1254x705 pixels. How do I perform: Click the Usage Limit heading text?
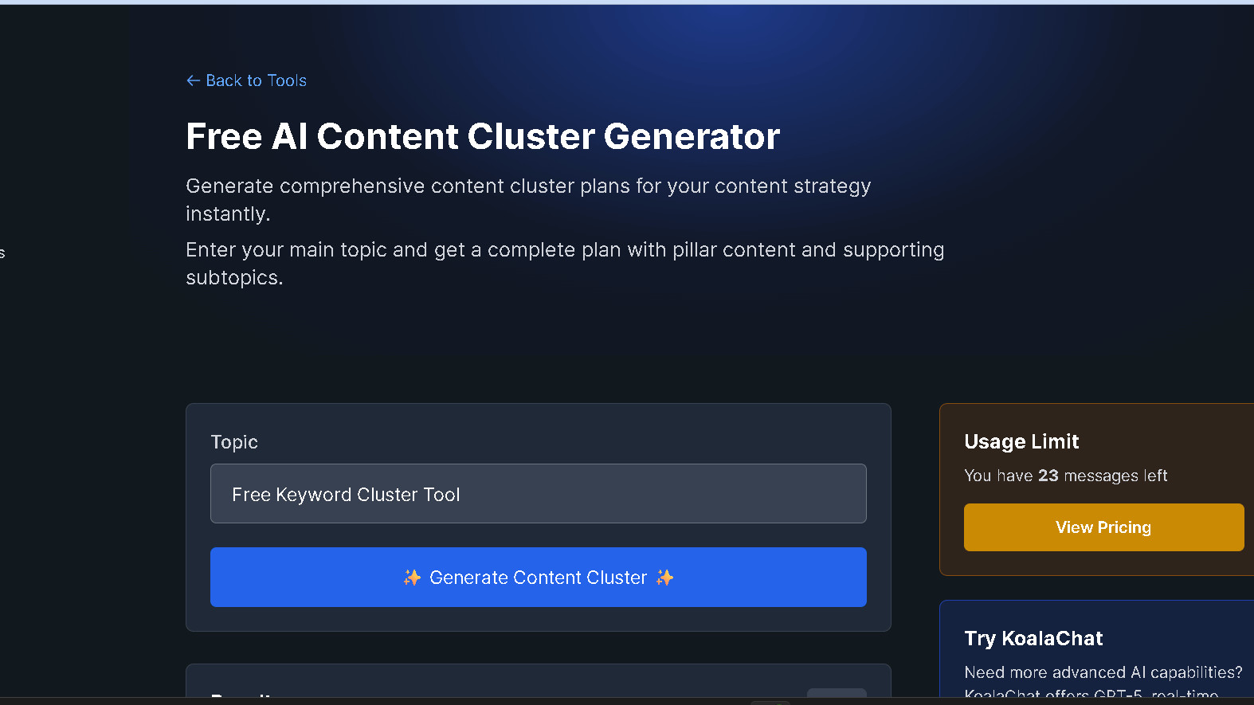(1021, 441)
